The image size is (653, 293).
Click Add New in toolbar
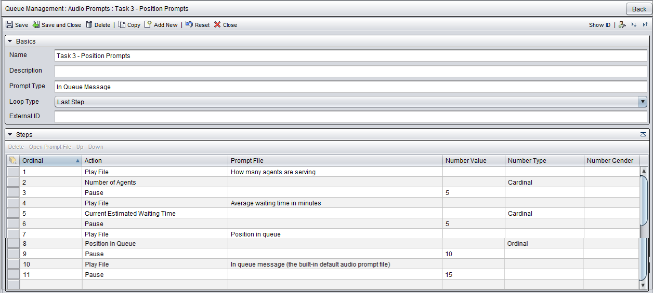pos(161,25)
